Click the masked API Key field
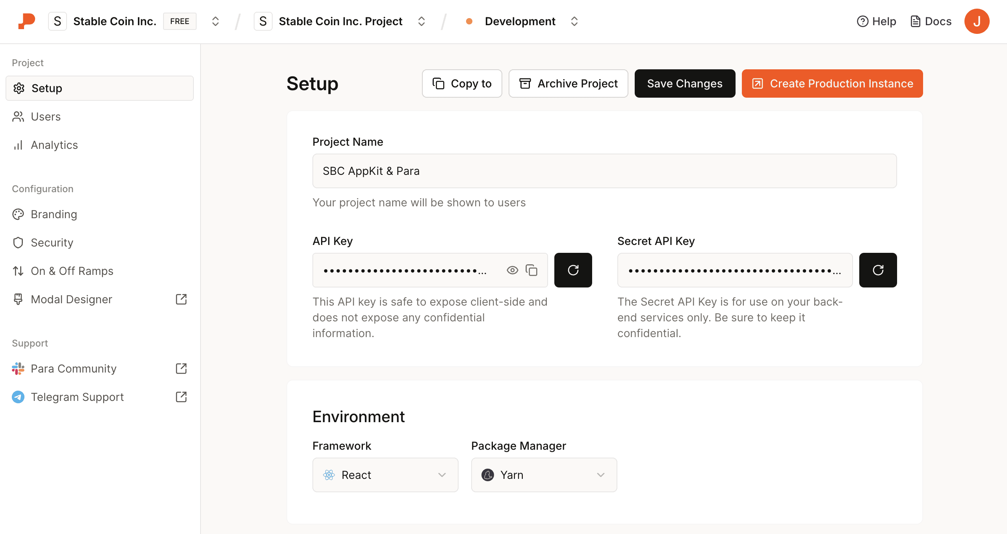This screenshot has height=534, width=1007. (x=430, y=270)
